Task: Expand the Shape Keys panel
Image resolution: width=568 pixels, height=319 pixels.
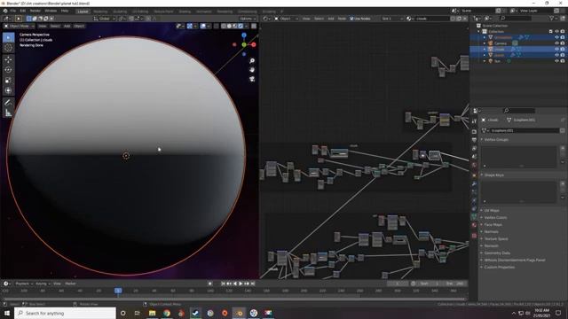Action: click(493, 175)
